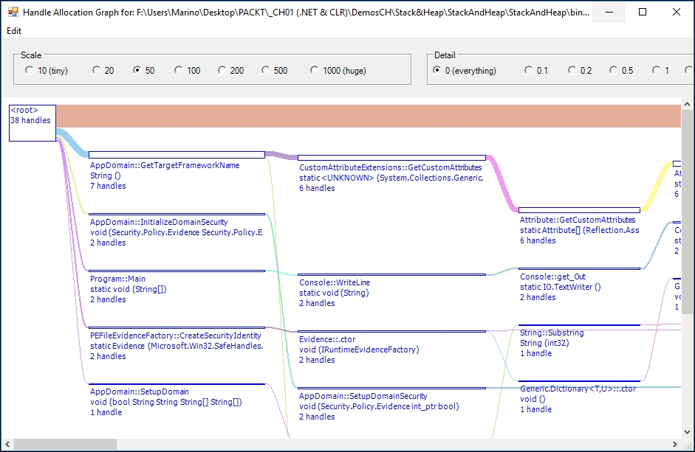Select the root 38 handles node

[x=32, y=123]
